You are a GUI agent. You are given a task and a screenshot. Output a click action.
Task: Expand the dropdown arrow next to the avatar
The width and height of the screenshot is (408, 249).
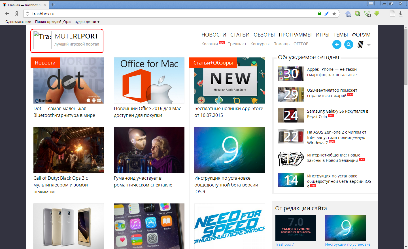pyautogui.click(x=369, y=45)
